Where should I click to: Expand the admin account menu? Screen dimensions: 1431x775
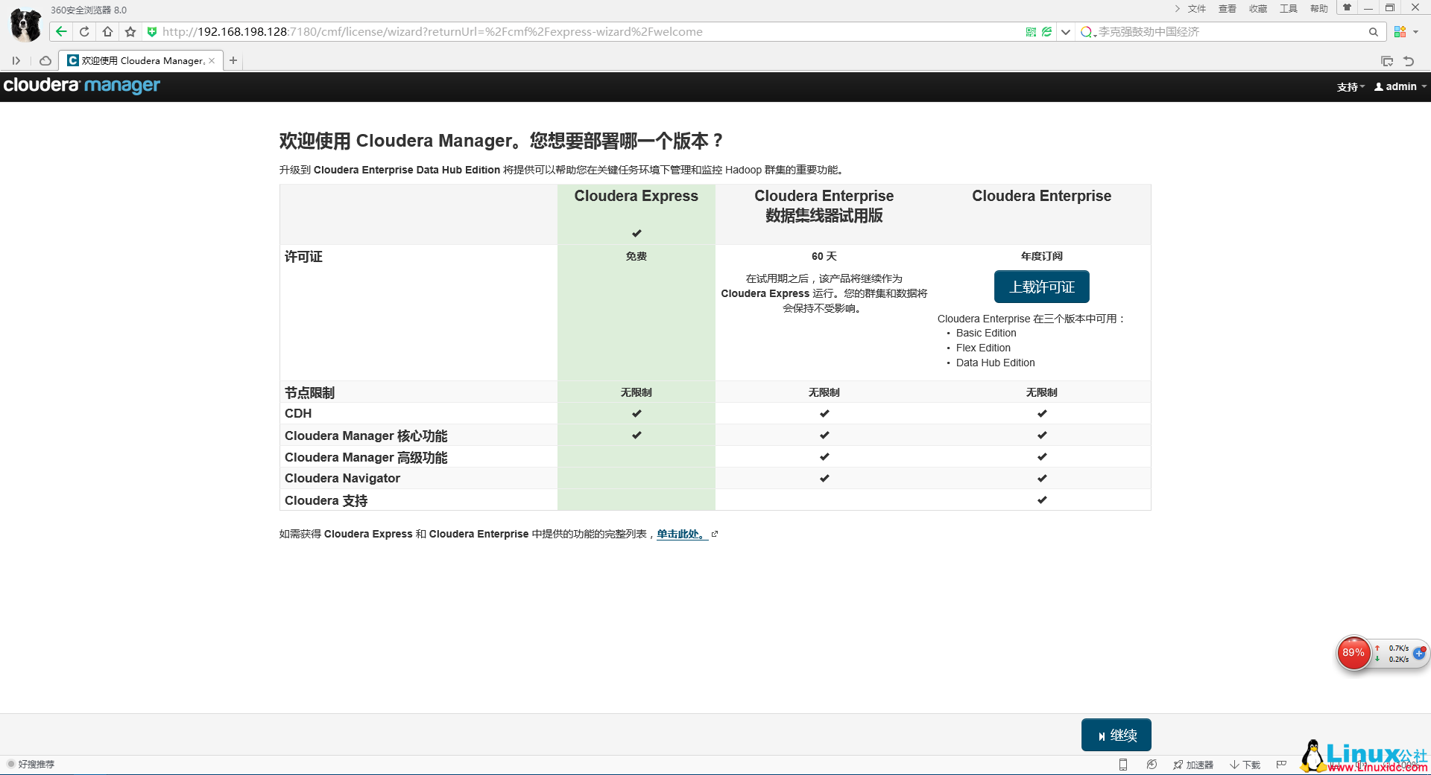click(1399, 86)
